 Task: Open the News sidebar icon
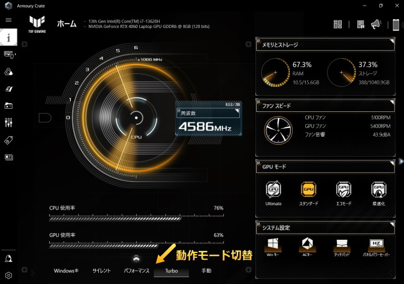pos(9,157)
